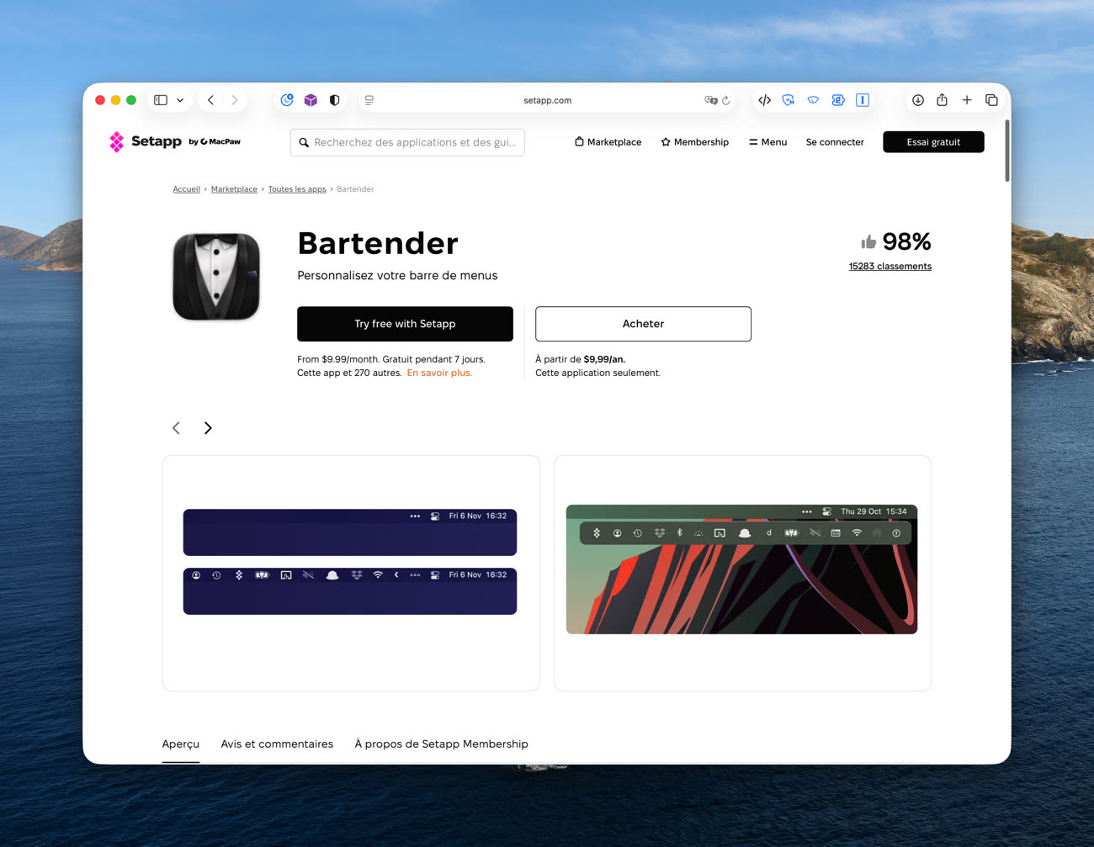This screenshot has width=1094, height=847.
Task: Focus the app search field
Action: pyautogui.click(x=414, y=143)
